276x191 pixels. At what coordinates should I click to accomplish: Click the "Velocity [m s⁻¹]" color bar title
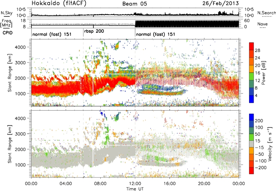pos(270,144)
